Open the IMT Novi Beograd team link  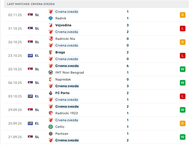tap(69, 72)
